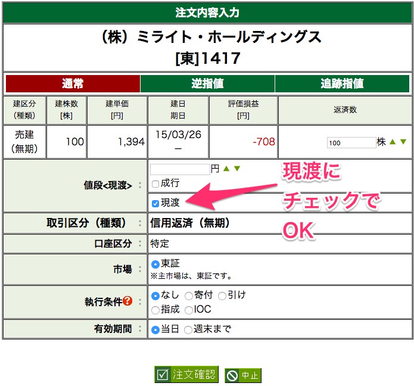
Task: Click the 建単価 column header
Action: 117,110
